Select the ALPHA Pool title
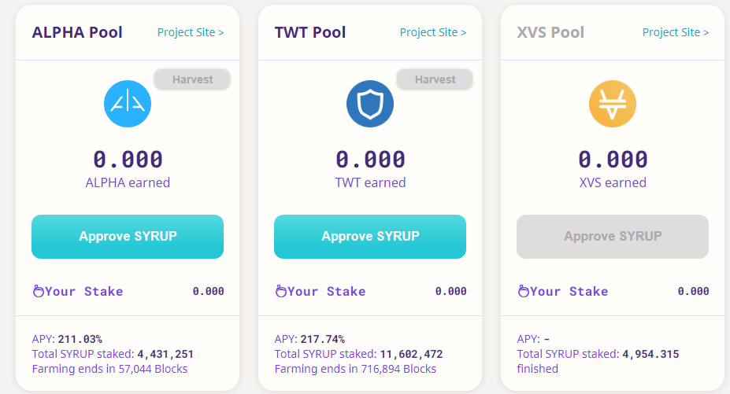The image size is (730, 394). (x=77, y=32)
